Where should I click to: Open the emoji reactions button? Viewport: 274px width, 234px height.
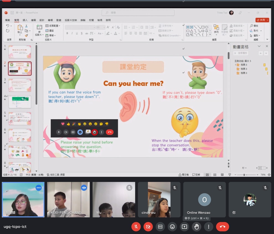pos(172,227)
